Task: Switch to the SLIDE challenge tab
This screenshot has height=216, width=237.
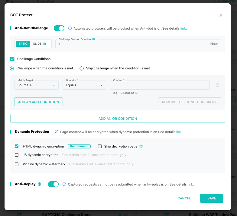Action: (37, 44)
